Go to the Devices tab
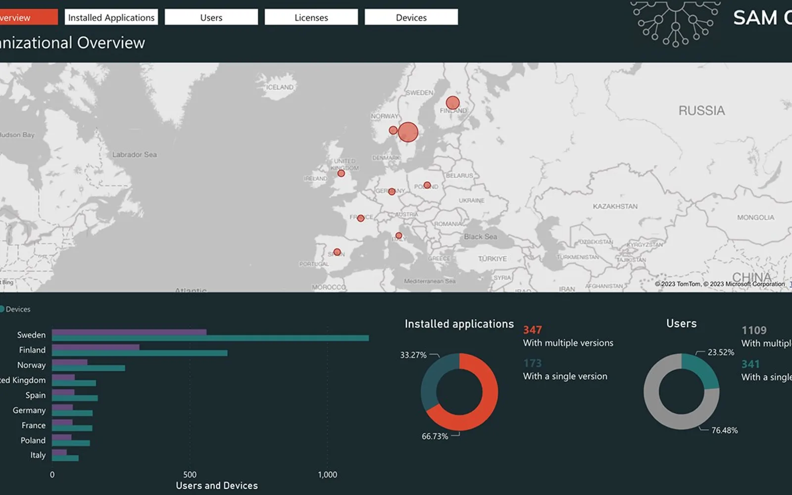This screenshot has width=792, height=495. click(411, 17)
